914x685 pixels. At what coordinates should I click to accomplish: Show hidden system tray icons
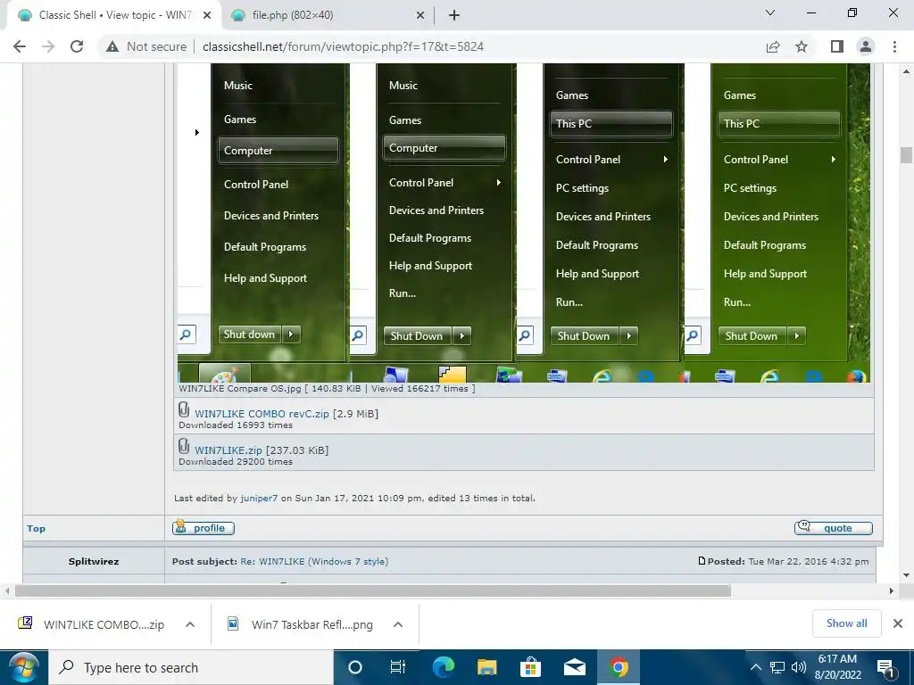point(755,667)
